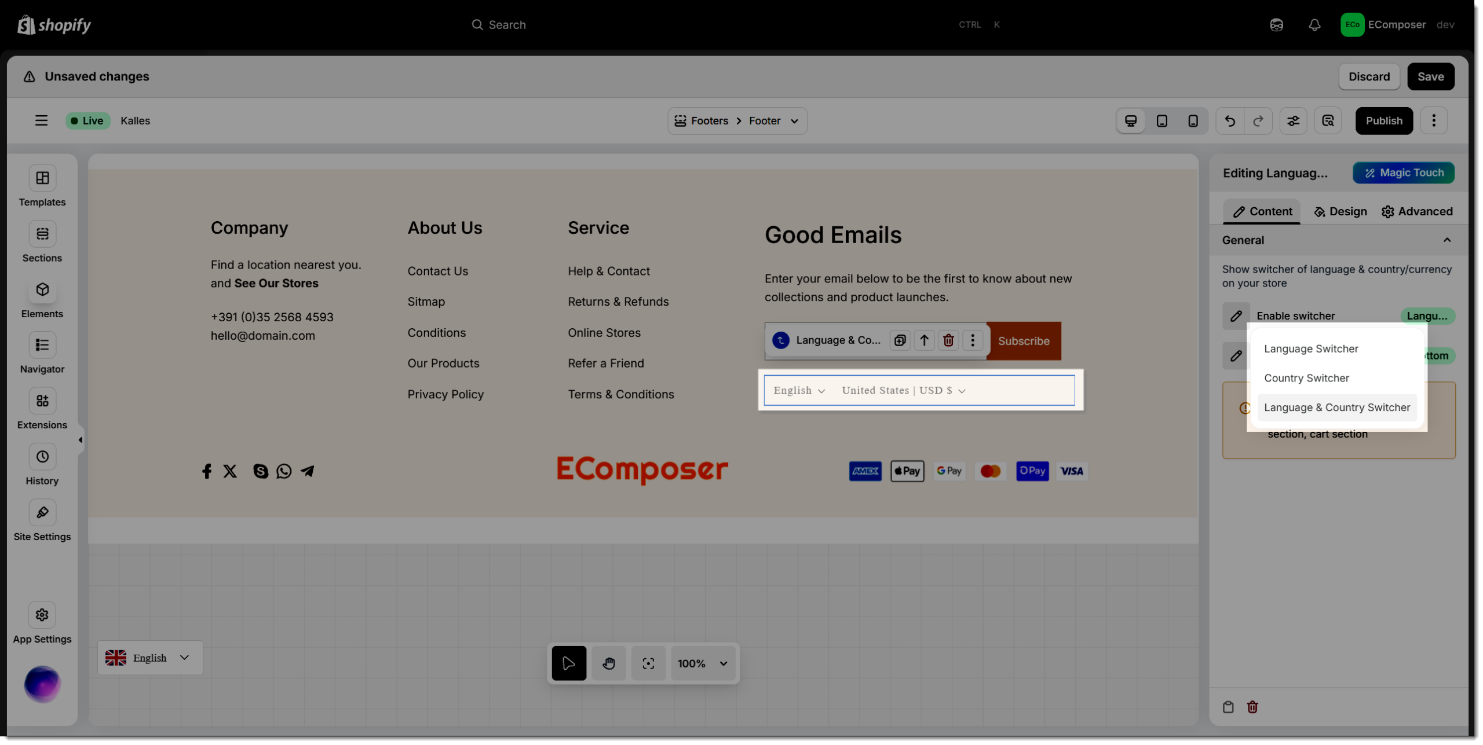Open the English language selector at bottom left
1483x745 pixels.
pyautogui.click(x=149, y=658)
